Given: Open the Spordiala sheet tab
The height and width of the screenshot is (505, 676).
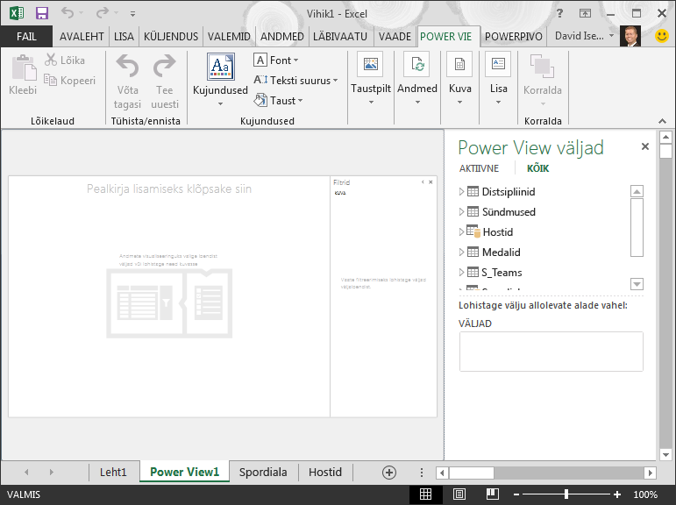Looking at the screenshot, I should pos(263,473).
